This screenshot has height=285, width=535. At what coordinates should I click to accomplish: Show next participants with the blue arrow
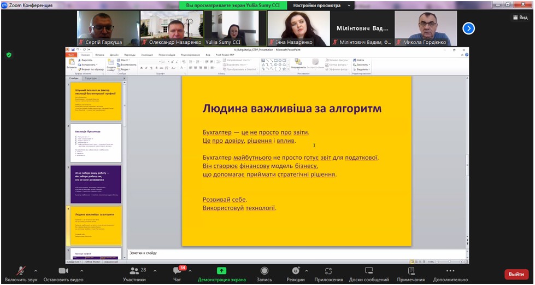point(468,28)
